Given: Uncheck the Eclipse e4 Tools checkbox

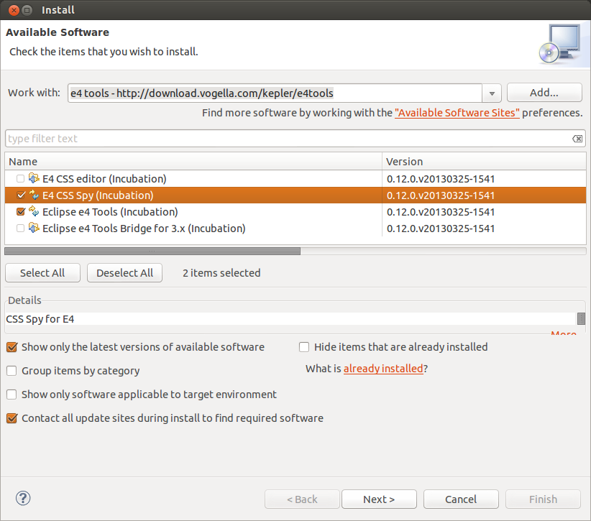Looking at the screenshot, I should [x=20, y=212].
